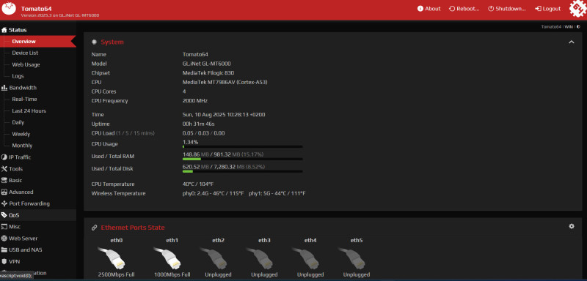Open Monthly bandwidth
The width and height of the screenshot is (587, 281).
coord(22,146)
